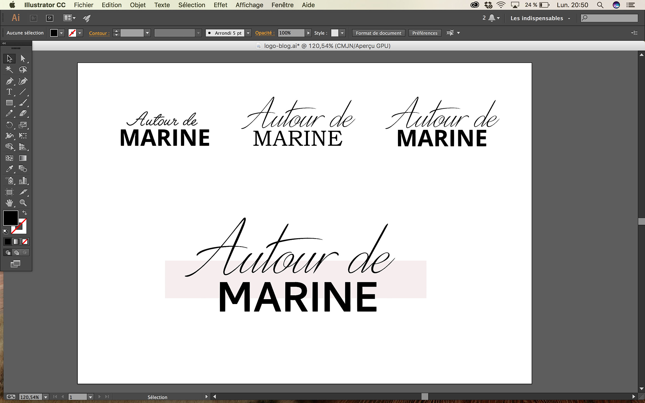Open Adobe Bridge via Br icon
The height and width of the screenshot is (403, 645).
point(33,18)
